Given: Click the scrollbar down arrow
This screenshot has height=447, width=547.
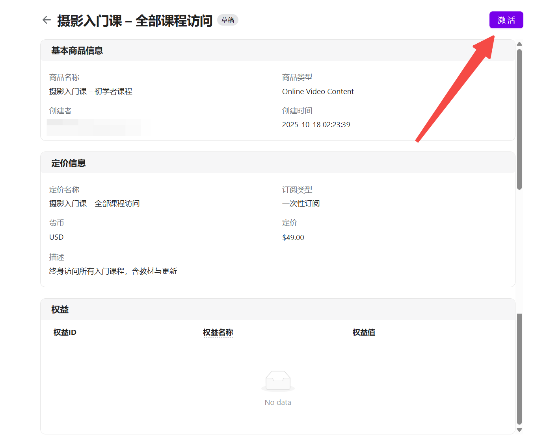Looking at the screenshot, I should coord(519,430).
